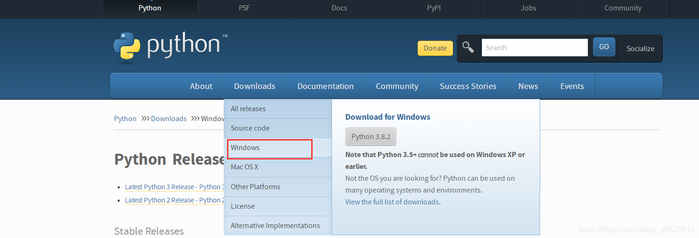
Task: Select All releases in Downloads dropdown
Action: pos(278,109)
